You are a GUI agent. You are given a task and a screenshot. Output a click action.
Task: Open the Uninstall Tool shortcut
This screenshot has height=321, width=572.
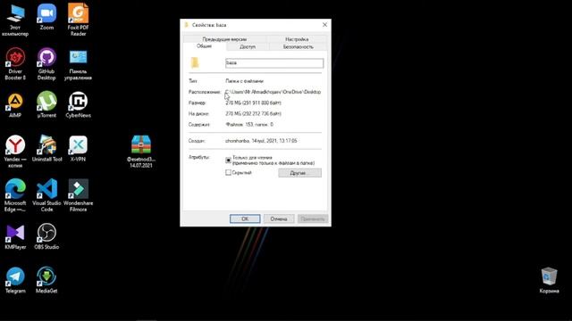[x=46, y=149]
